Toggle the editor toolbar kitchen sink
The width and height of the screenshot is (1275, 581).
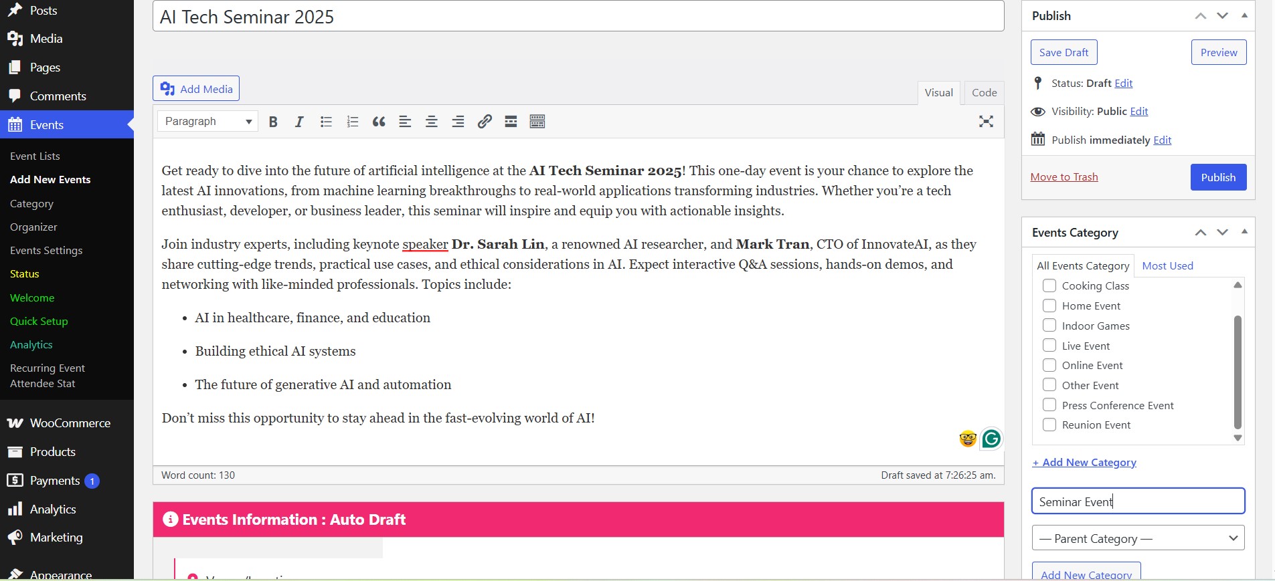pyautogui.click(x=537, y=122)
